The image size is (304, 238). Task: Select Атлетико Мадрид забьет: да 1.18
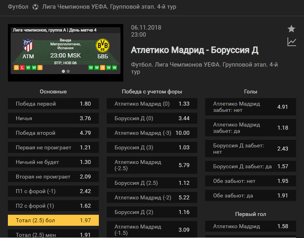[251, 128]
